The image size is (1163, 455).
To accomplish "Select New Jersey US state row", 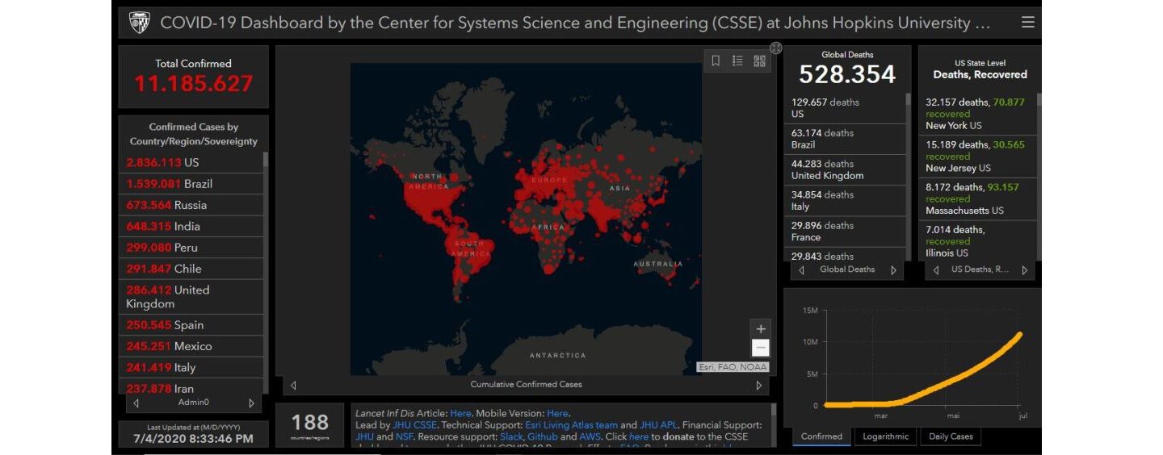I will point(977,157).
